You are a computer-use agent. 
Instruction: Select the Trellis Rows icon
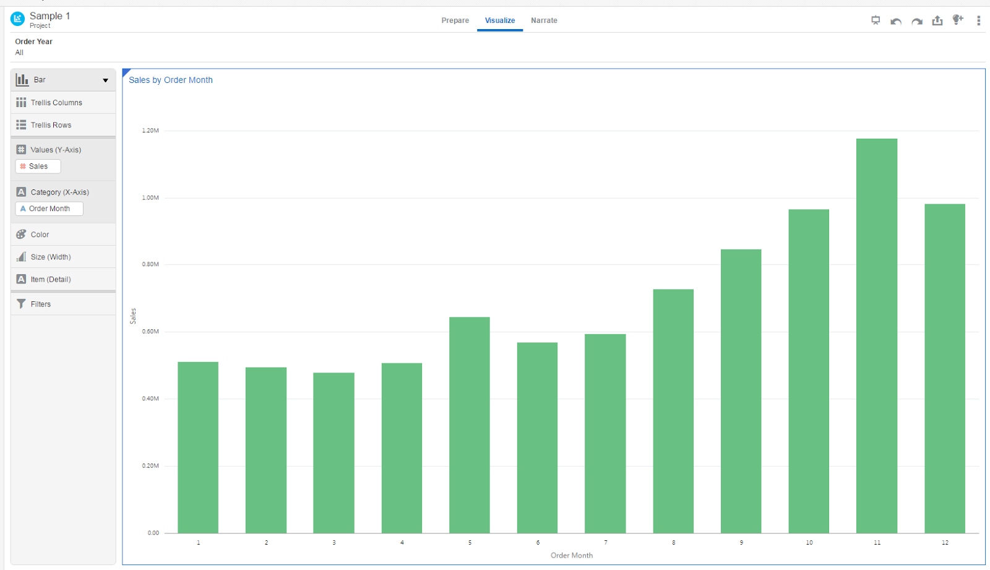coord(21,124)
